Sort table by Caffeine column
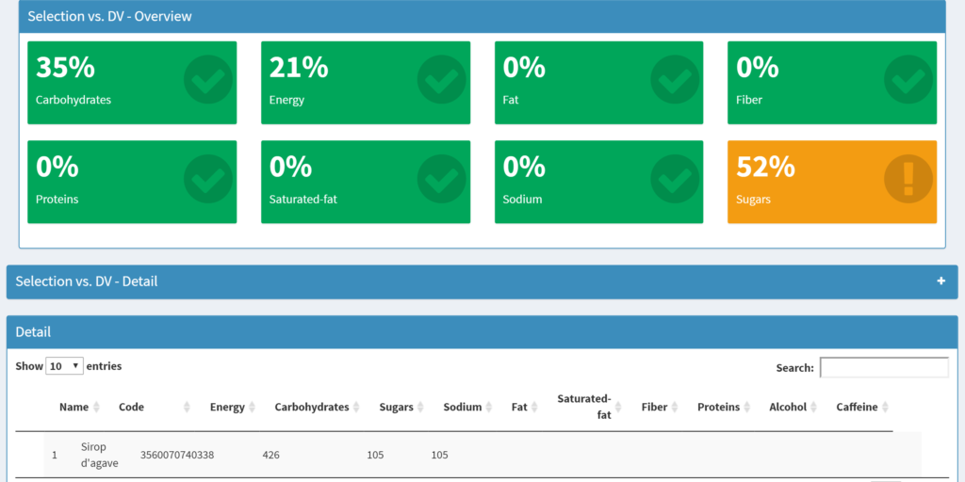The height and width of the screenshot is (482, 965). click(x=858, y=408)
